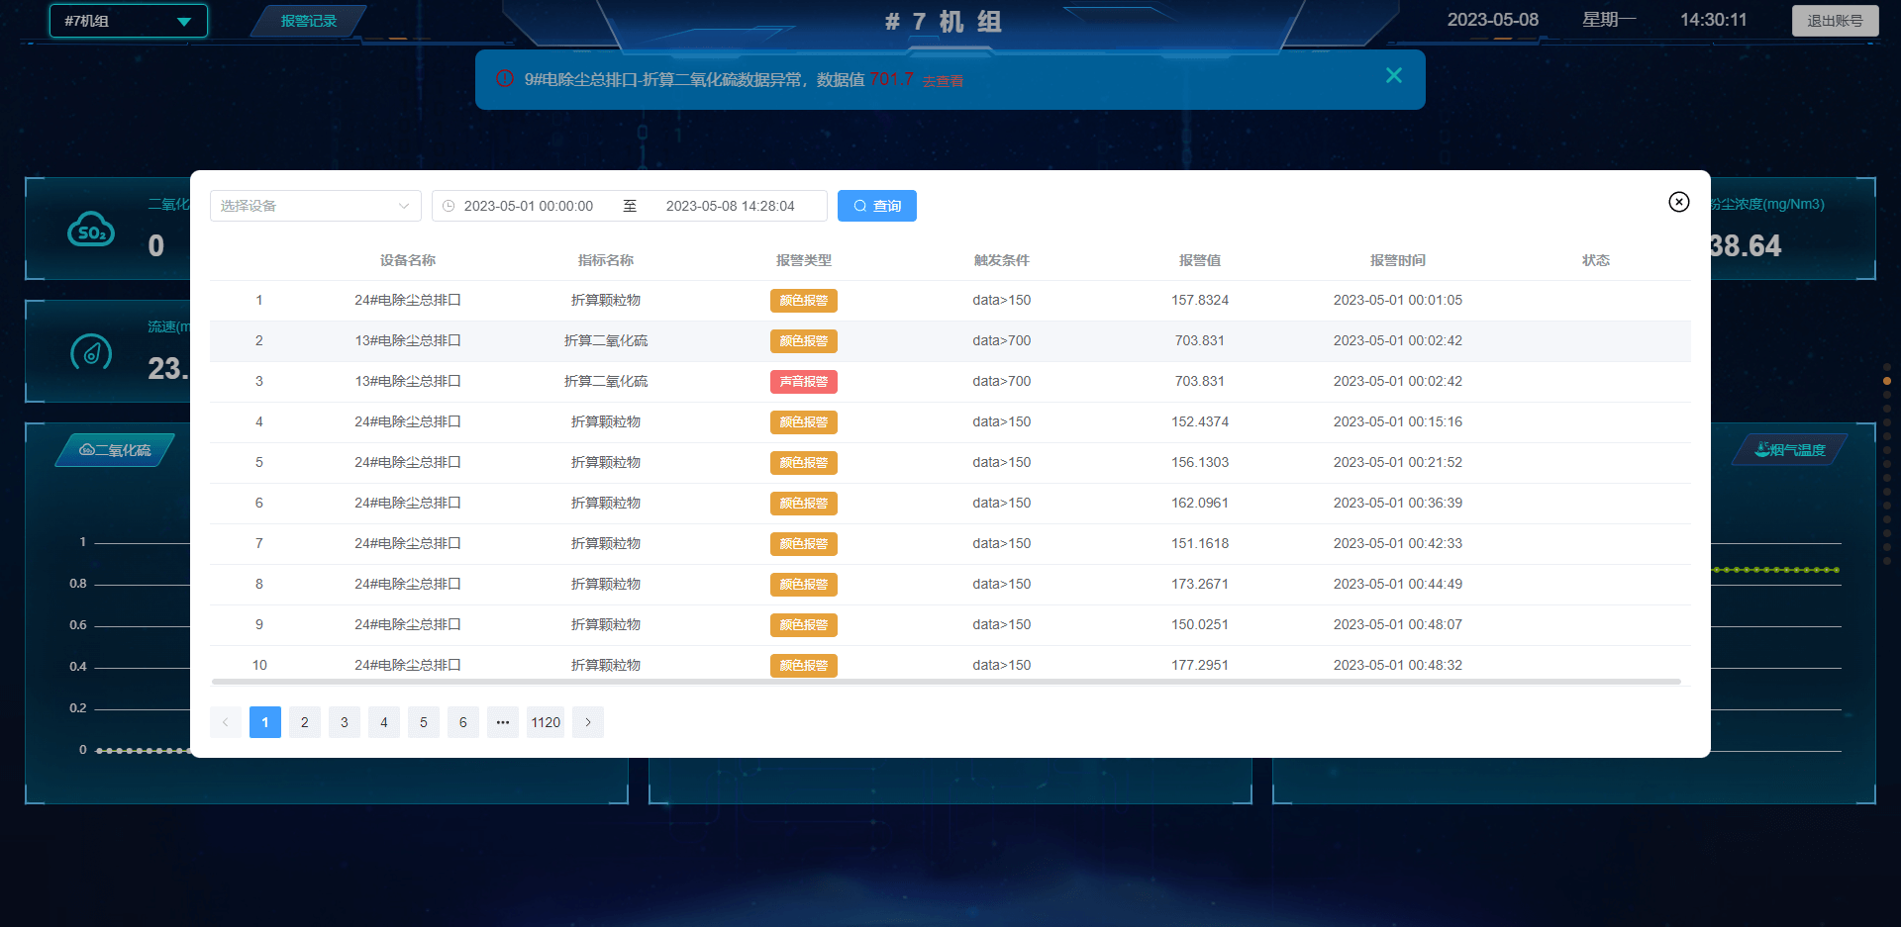The width and height of the screenshot is (1901, 927).
Task: Click the 退出账号 logout button
Action: (1835, 21)
